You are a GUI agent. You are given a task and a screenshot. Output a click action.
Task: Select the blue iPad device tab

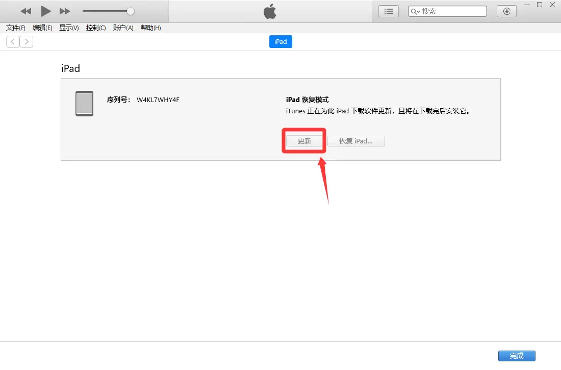coord(280,41)
